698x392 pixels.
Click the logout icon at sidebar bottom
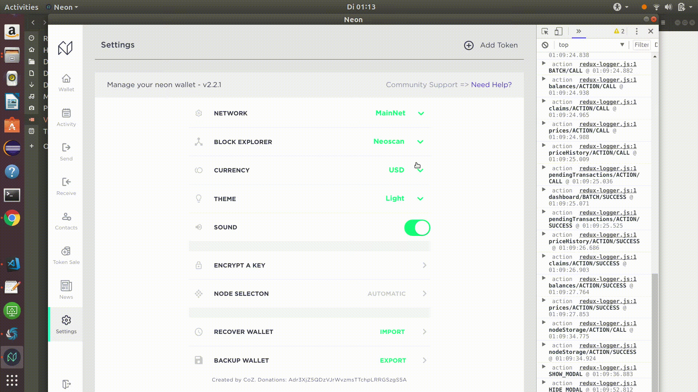tap(66, 384)
